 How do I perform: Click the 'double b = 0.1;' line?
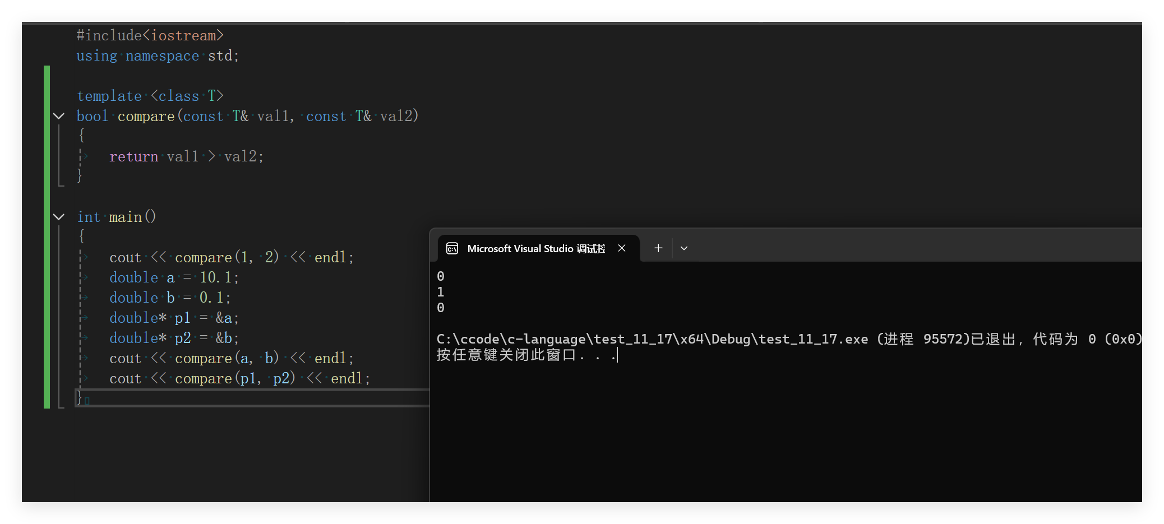pos(170,298)
